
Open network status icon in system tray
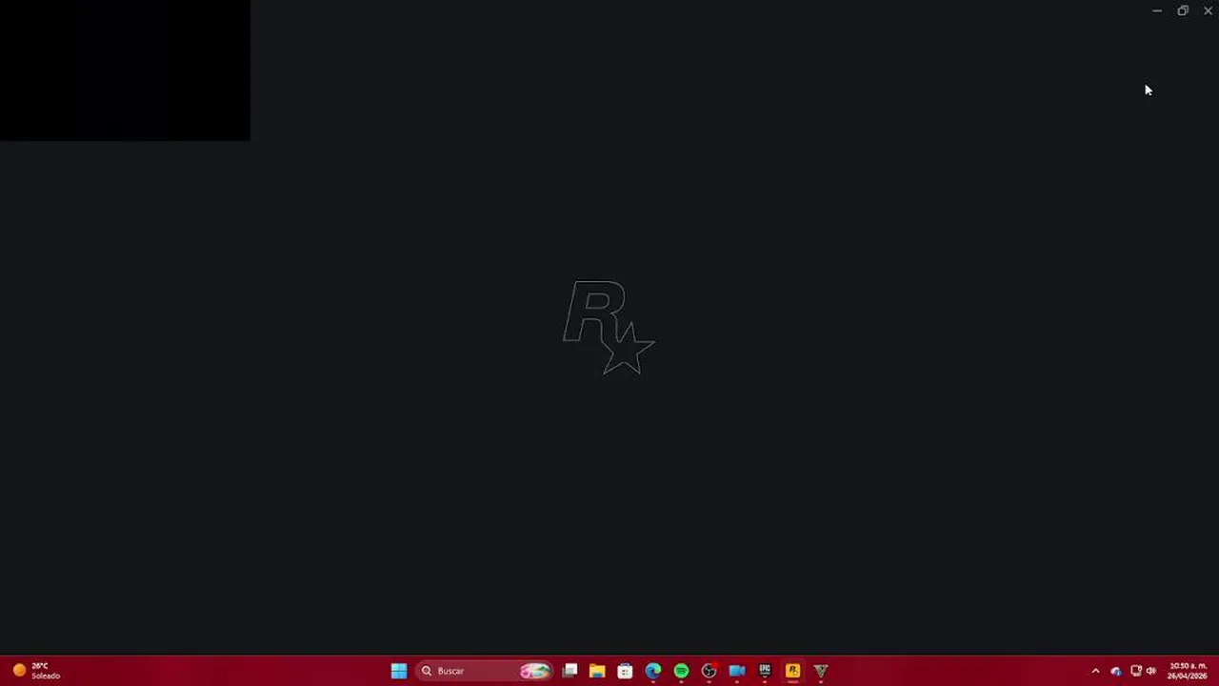point(1135,671)
